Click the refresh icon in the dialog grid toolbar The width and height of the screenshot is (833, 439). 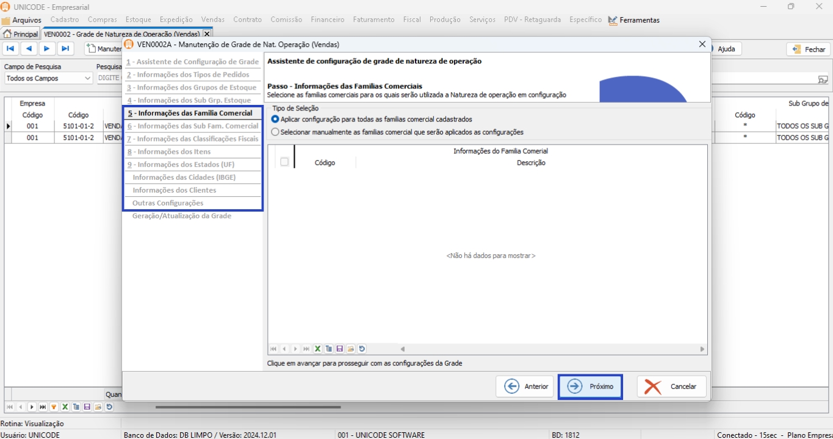pyautogui.click(x=362, y=349)
